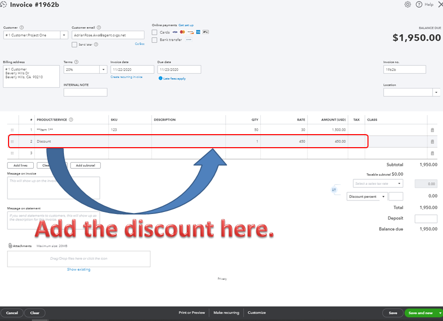The height and width of the screenshot is (321, 443).
Task: Click the footer Clear button
Action: point(35,313)
